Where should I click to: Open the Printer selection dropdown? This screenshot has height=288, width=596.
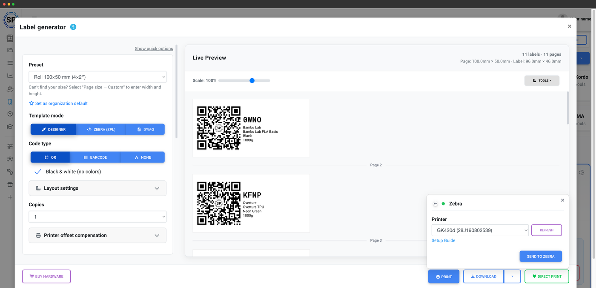tap(480, 230)
